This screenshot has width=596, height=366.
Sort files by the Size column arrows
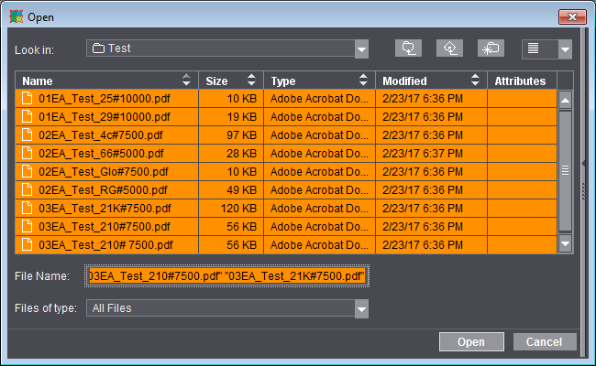coord(252,81)
